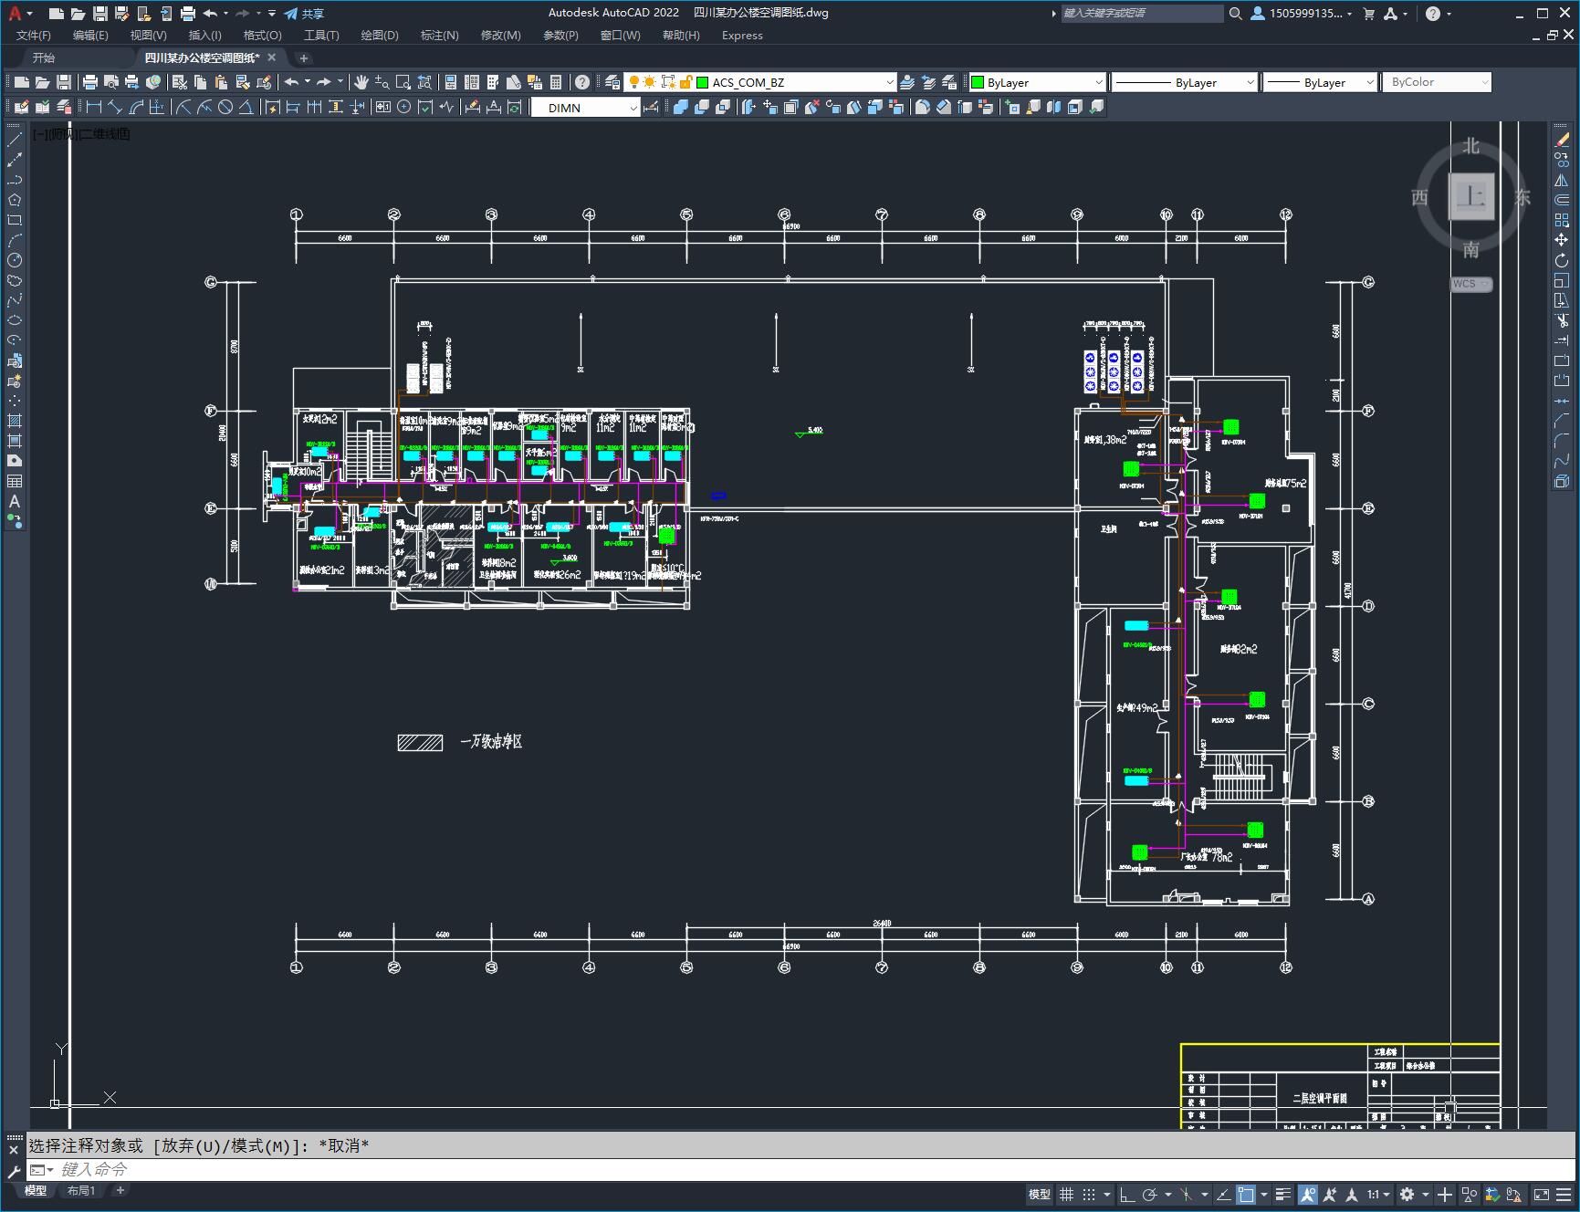Select the Hatch tool in draw toolbar

point(15,421)
